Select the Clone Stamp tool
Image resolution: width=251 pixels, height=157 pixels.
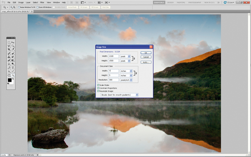[9, 57]
